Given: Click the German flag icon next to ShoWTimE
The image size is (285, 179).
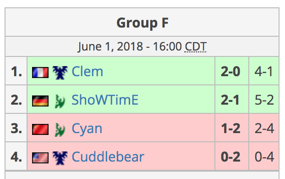Looking at the screenshot, I should coord(40,101).
